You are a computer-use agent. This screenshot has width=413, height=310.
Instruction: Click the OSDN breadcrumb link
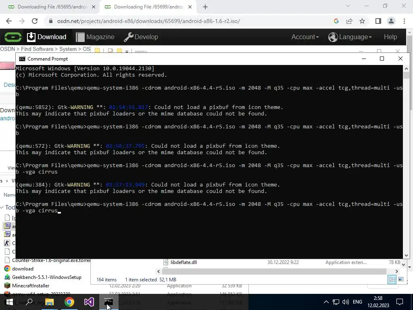pyautogui.click(x=7, y=49)
